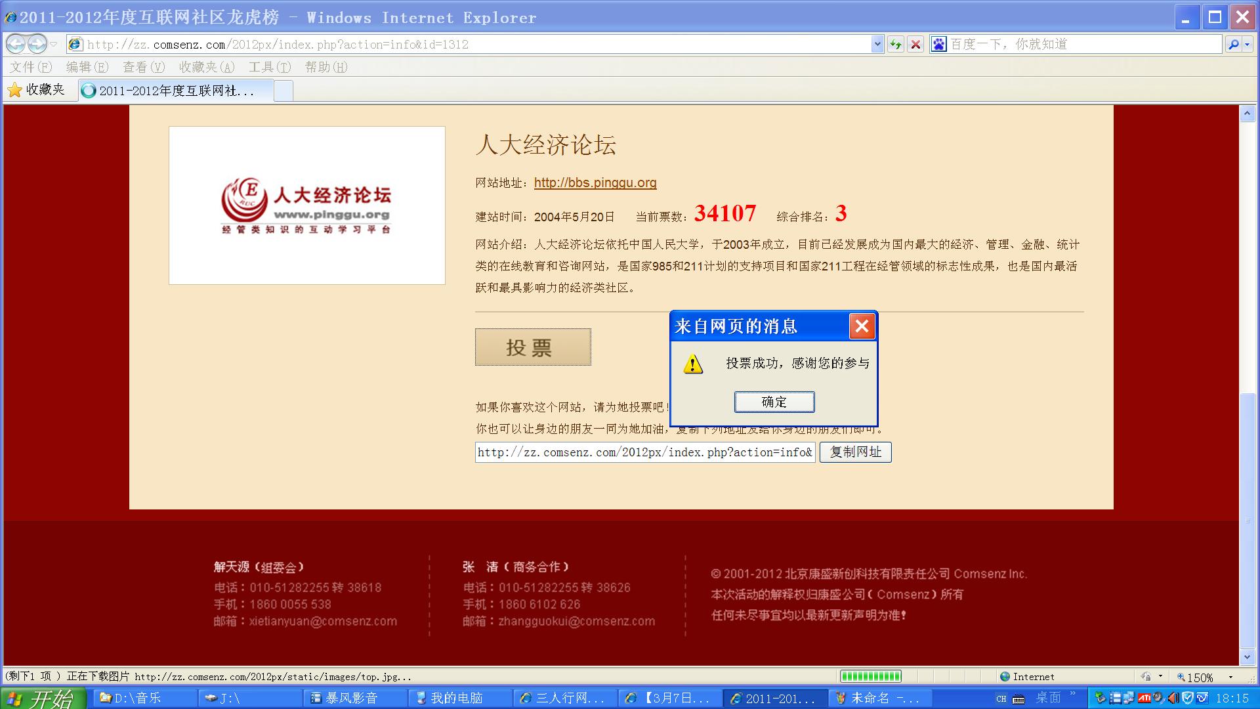1260x709 pixels.
Task: Click the green Refresh page icon
Action: (895, 45)
